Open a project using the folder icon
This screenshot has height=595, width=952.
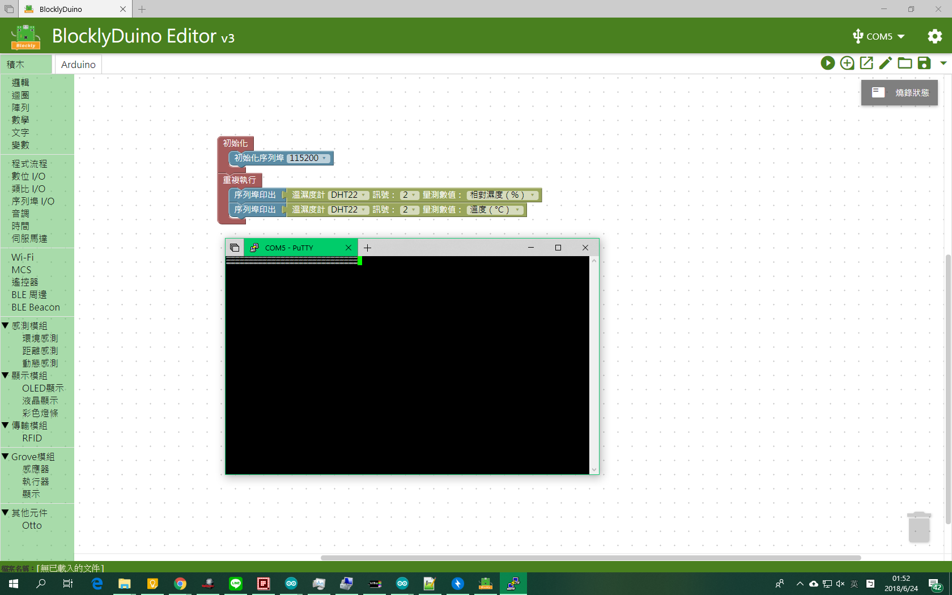point(904,63)
